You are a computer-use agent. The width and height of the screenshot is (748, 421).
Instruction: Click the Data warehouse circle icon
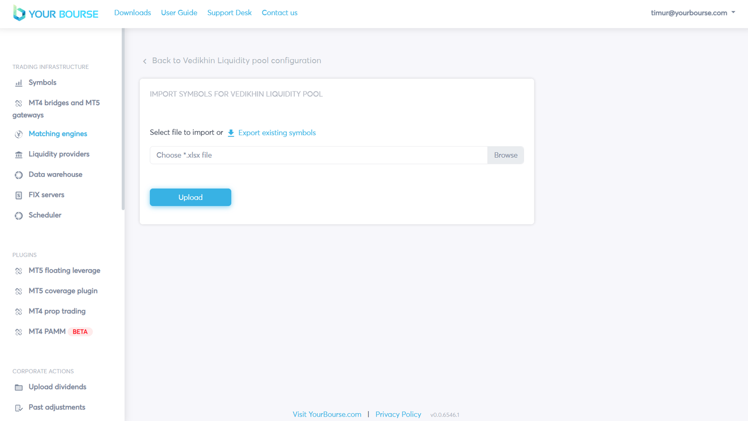pyautogui.click(x=19, y=175)
